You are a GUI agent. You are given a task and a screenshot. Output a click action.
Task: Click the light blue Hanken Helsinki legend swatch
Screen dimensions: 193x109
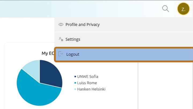coord(75,89)
